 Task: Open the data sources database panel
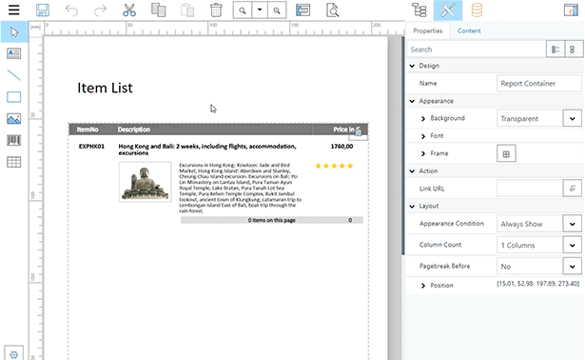[477, 10]
